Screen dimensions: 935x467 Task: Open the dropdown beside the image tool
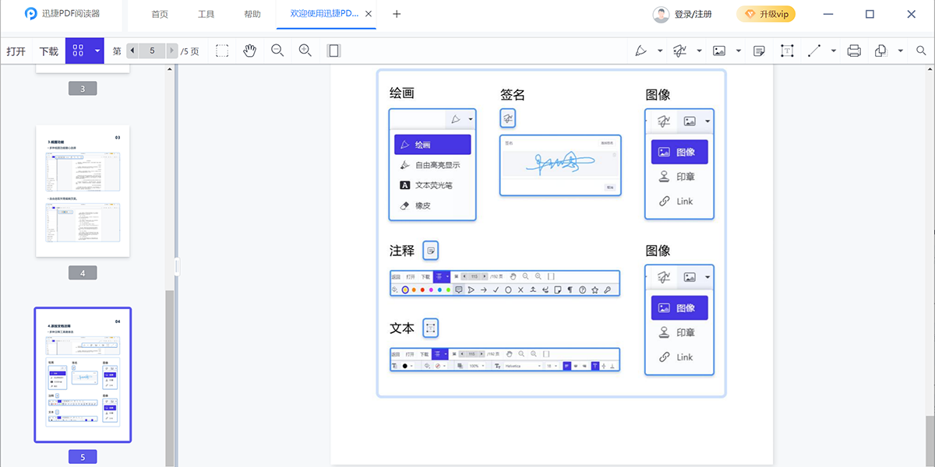[x=738, y=51]
